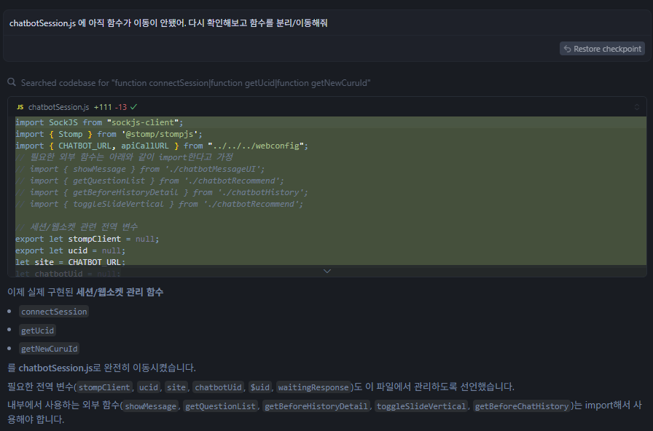Image resolution: width=653 pixels, height=431 pixels.
Task: Click the restore arrow icon in checkpoint button
Action: pyautogui.click(x=567, y=49)
